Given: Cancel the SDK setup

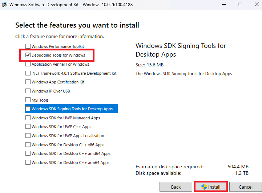Looking at the screenshot, I should [245, 187].
